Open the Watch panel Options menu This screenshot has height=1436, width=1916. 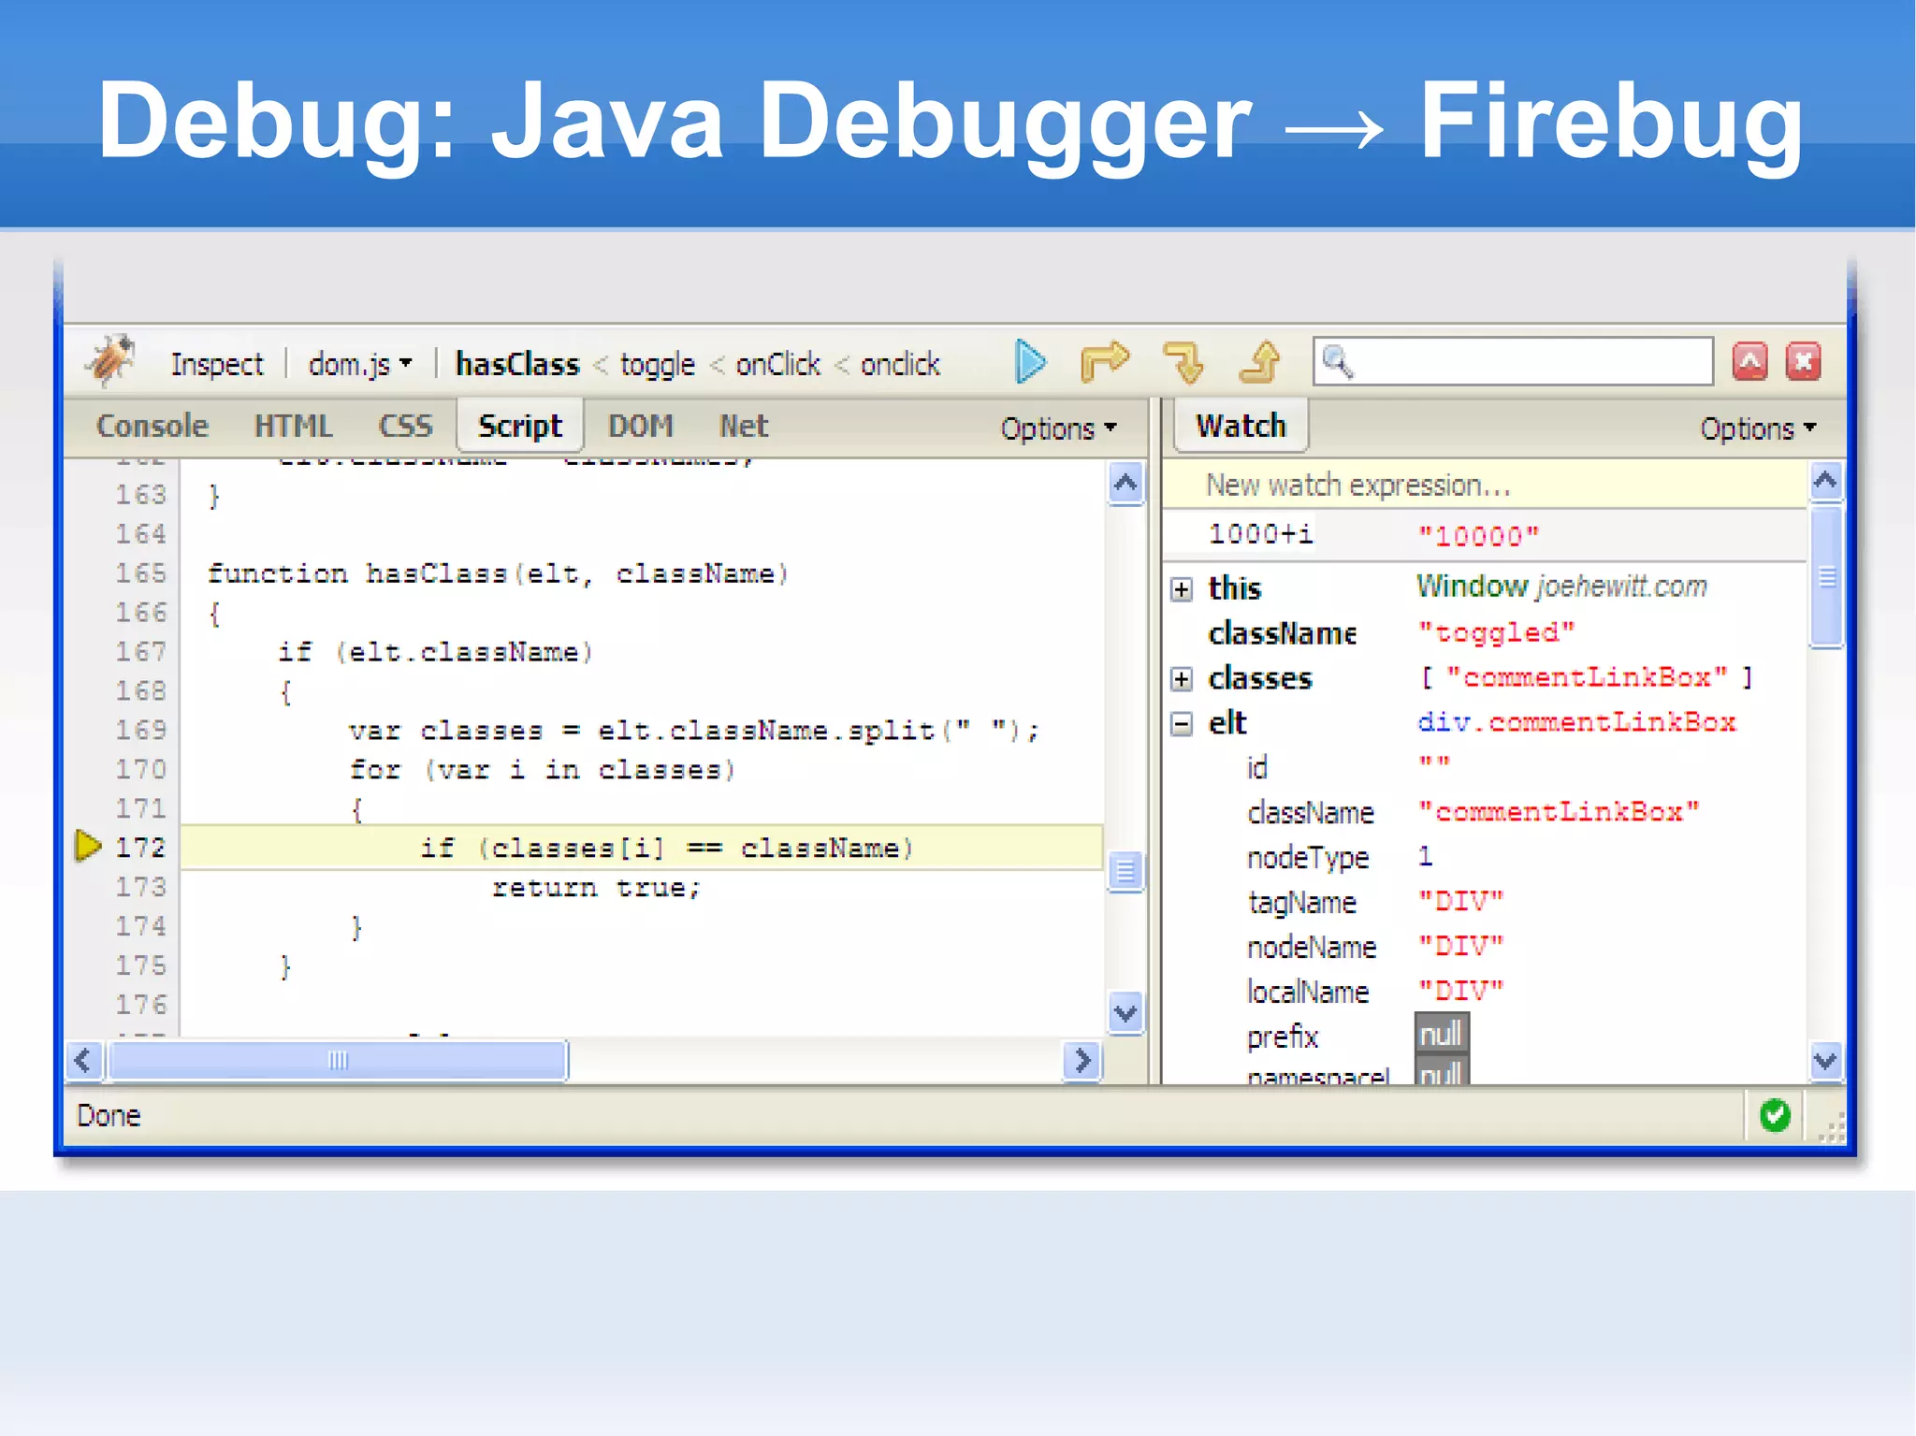1758,428
